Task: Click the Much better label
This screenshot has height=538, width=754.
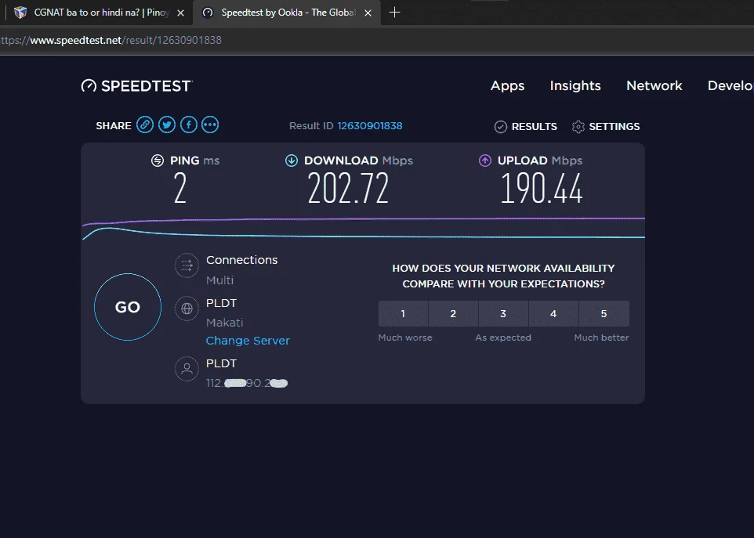Action: tap(602, 338)
